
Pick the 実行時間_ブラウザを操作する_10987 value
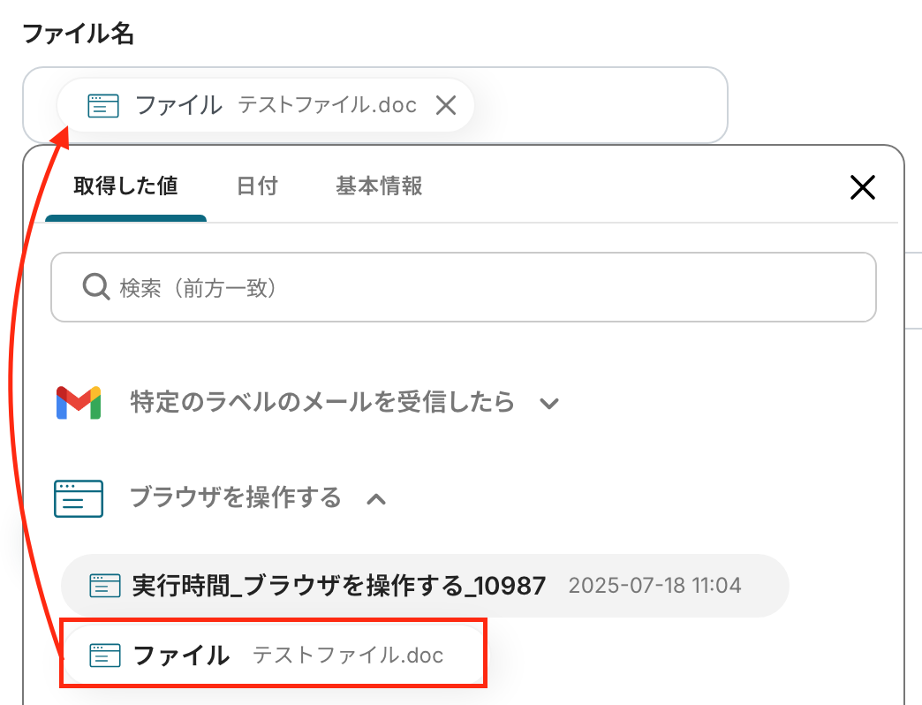pyautogui.click(x=338, y=585)
